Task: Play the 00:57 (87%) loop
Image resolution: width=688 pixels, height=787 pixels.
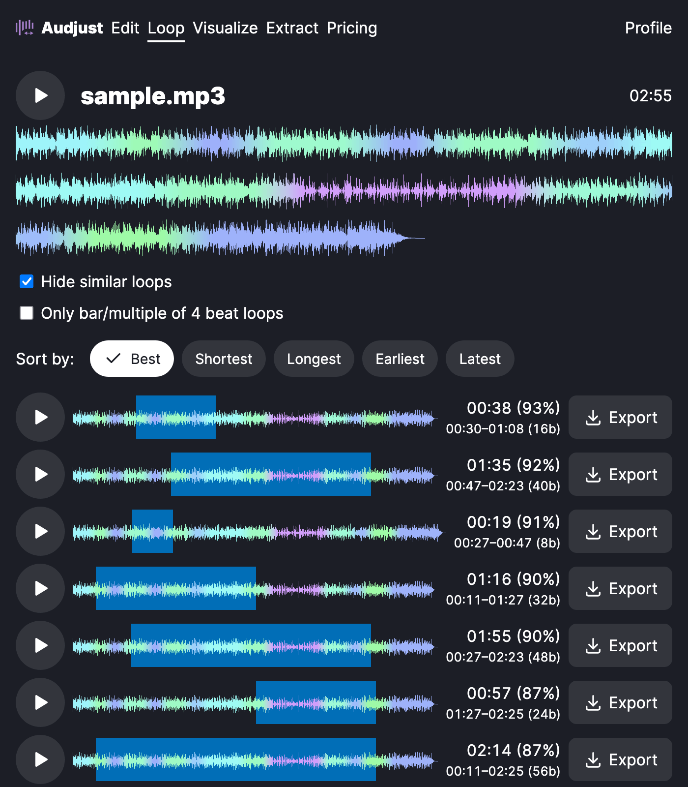Action: [x=40, y=702]
